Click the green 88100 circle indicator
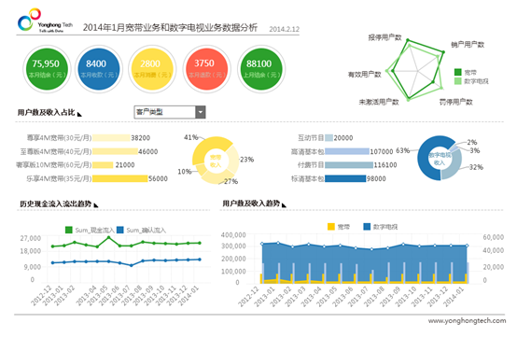The image size is (517, 337). click(261, 69)
